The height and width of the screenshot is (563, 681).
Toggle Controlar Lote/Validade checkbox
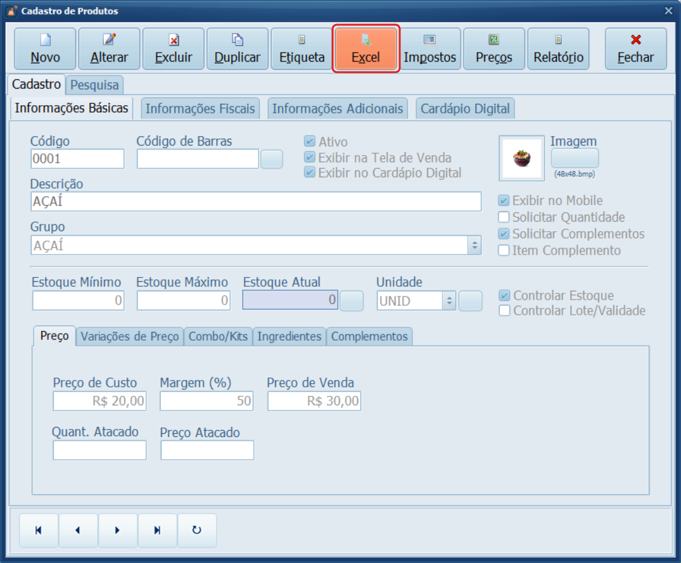point(505,311)
